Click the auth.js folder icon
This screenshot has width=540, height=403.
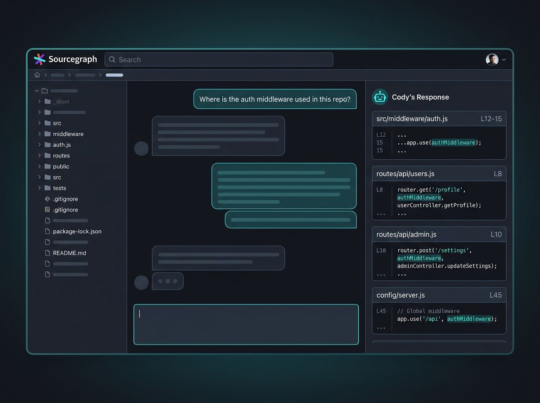click(x=47, y=145)
